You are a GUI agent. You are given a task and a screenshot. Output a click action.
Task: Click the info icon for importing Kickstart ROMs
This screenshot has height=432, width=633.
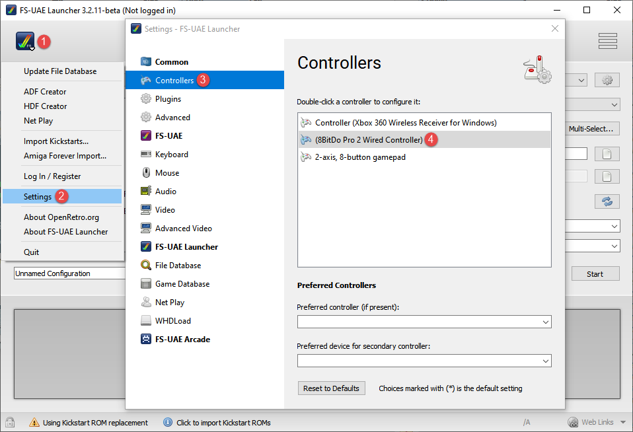[x=168, y=422]
